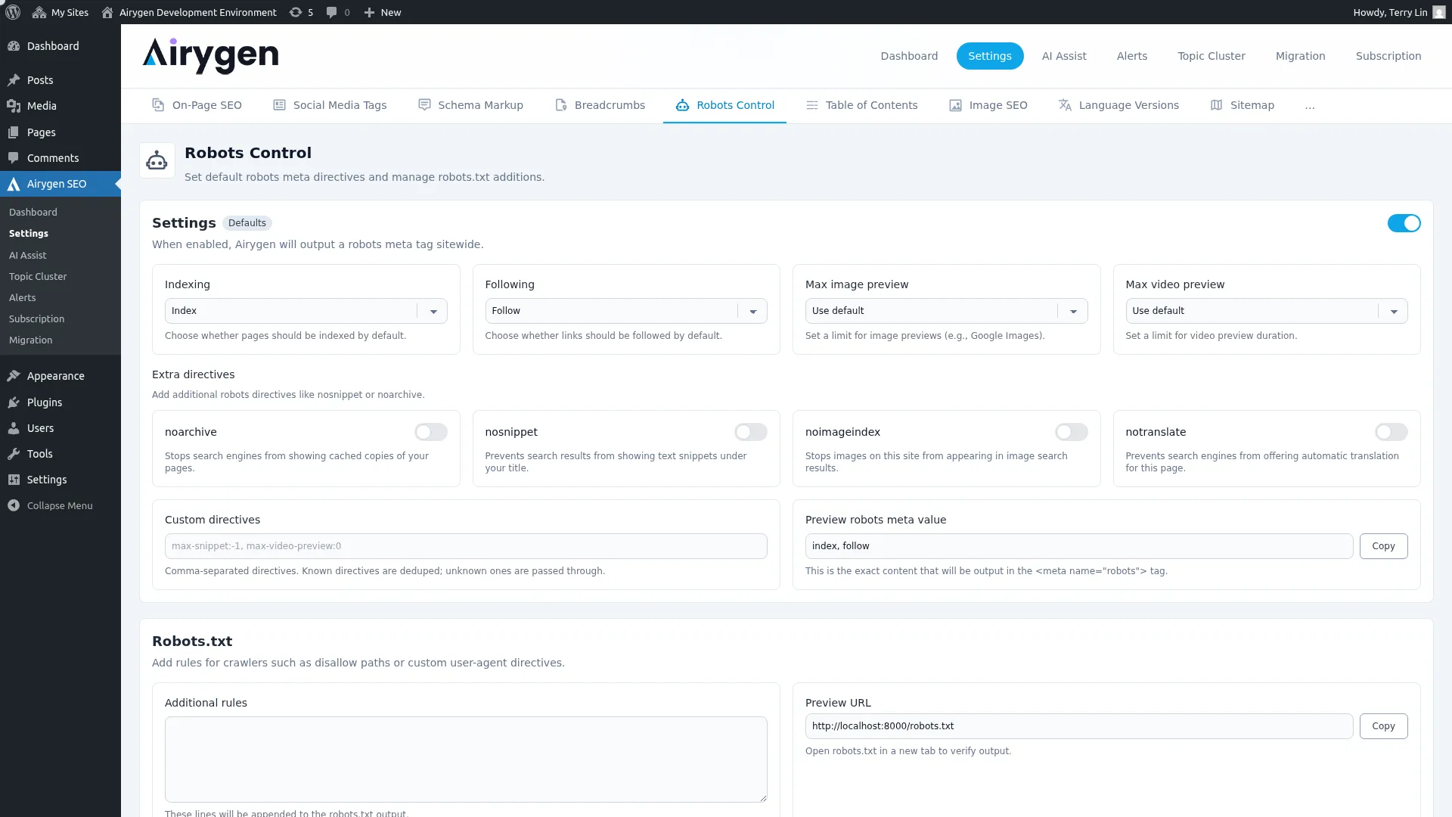Open the comments bubble icon in admin bar
Screen dimensions: 1452x817
click(x=331, y=12)
